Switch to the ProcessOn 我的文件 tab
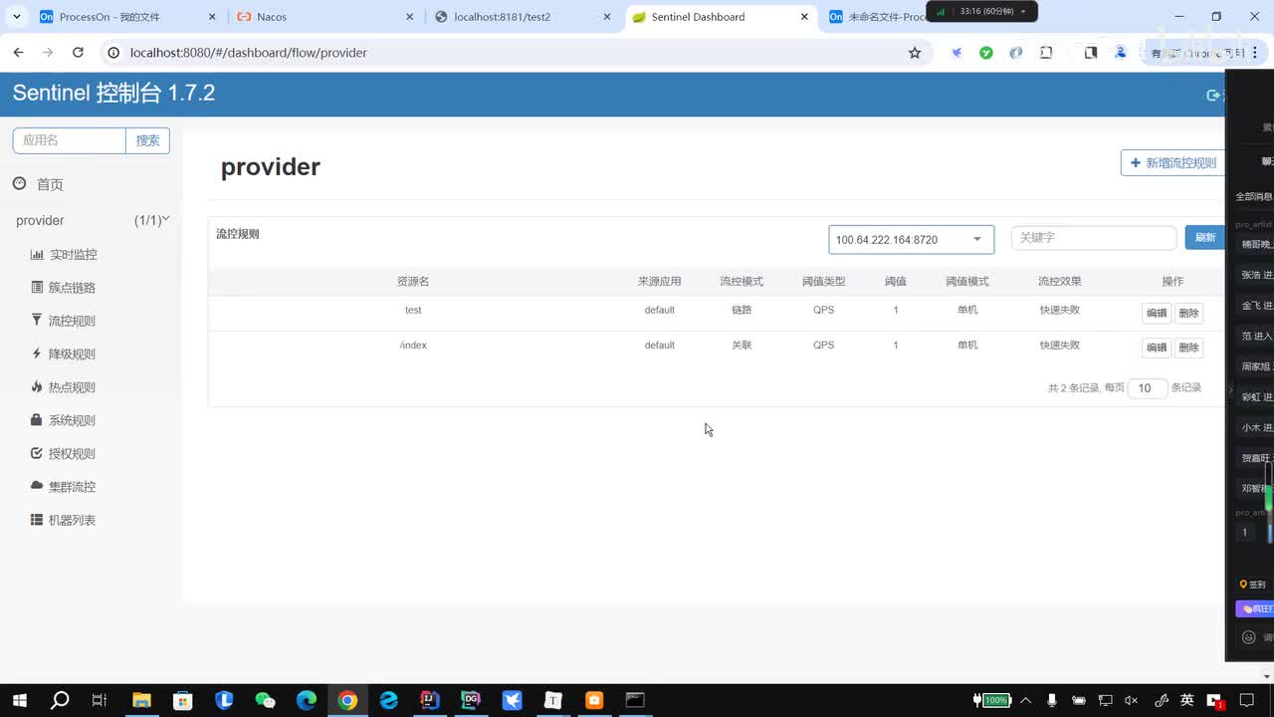1274x717 pixels. click(x=125, y=17)
